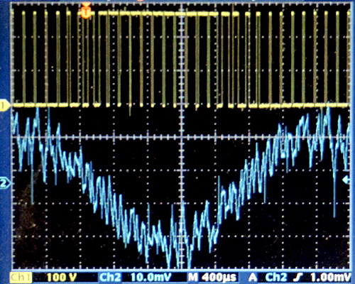Select the Ch2 label beside 10.0mV
This screenshot has width=355, height=284.
(x=110, y=277)
